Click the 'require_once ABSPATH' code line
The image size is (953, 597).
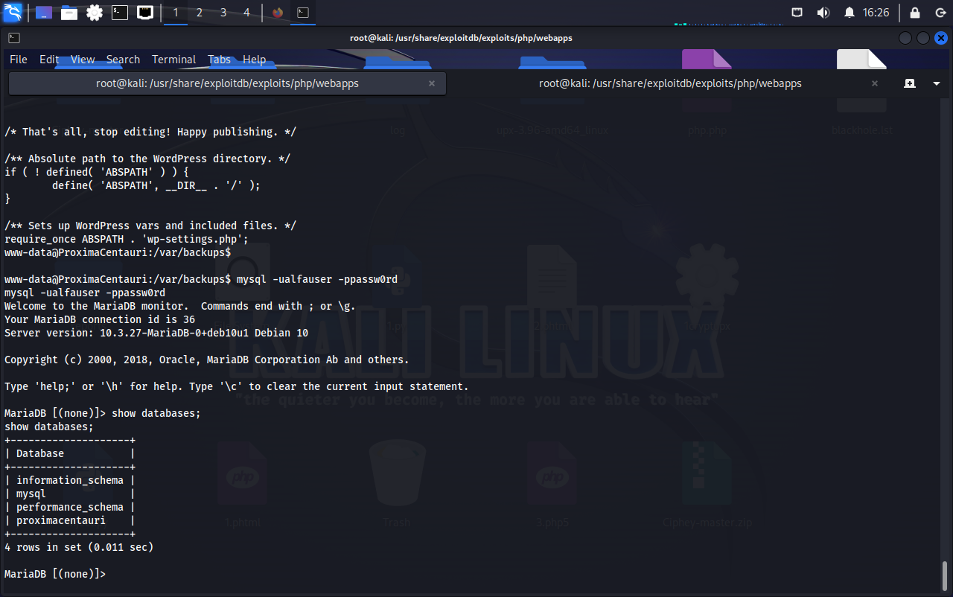tap(127, 239)
